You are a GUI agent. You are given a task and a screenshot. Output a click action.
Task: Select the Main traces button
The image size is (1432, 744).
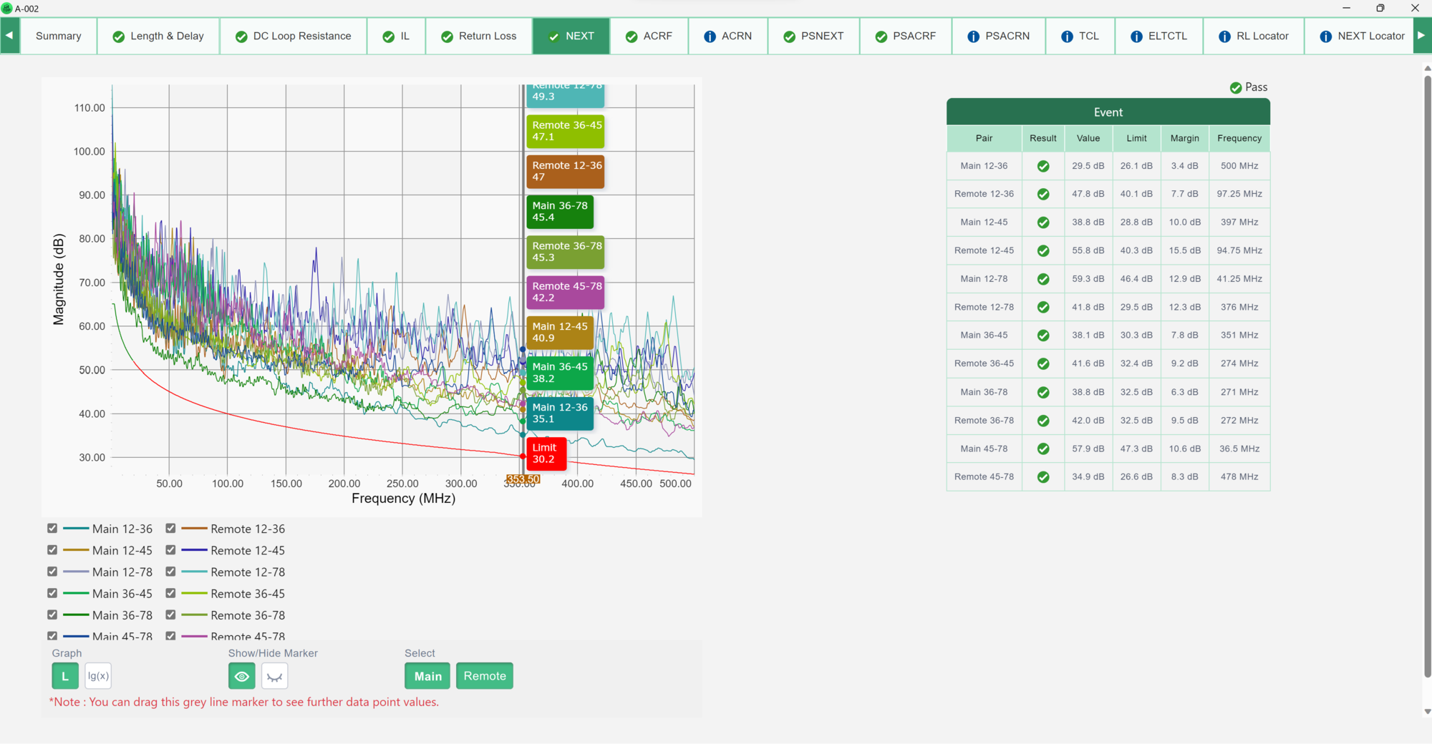tap(427, 676)
